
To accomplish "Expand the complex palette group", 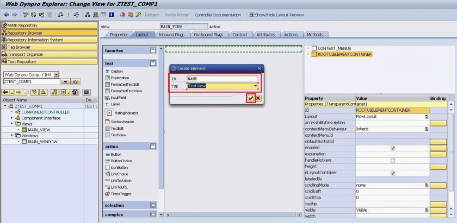I will click(153, 214).
